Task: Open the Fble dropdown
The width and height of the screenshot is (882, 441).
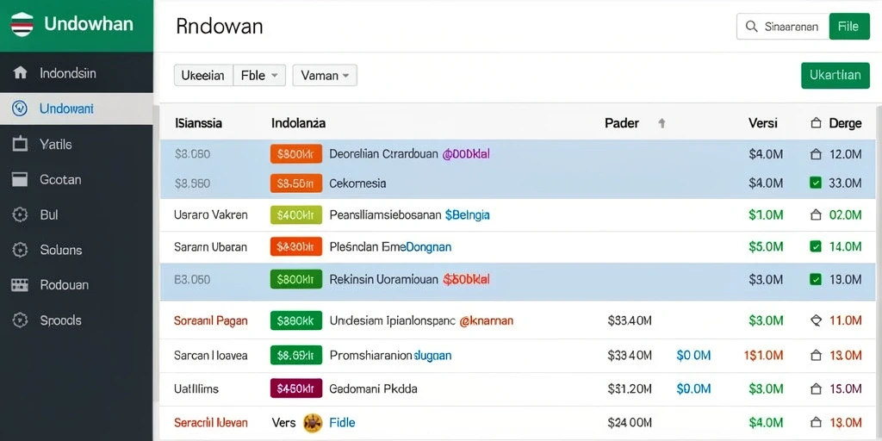Action: pyautogui.click(x=259, y=76)
